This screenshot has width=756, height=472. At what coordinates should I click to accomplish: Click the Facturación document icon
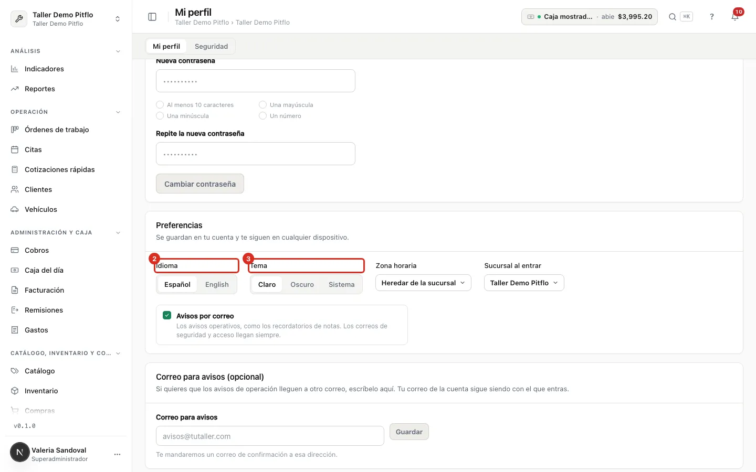point(15,290)
